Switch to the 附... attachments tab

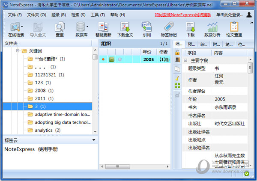click(216, 44)
